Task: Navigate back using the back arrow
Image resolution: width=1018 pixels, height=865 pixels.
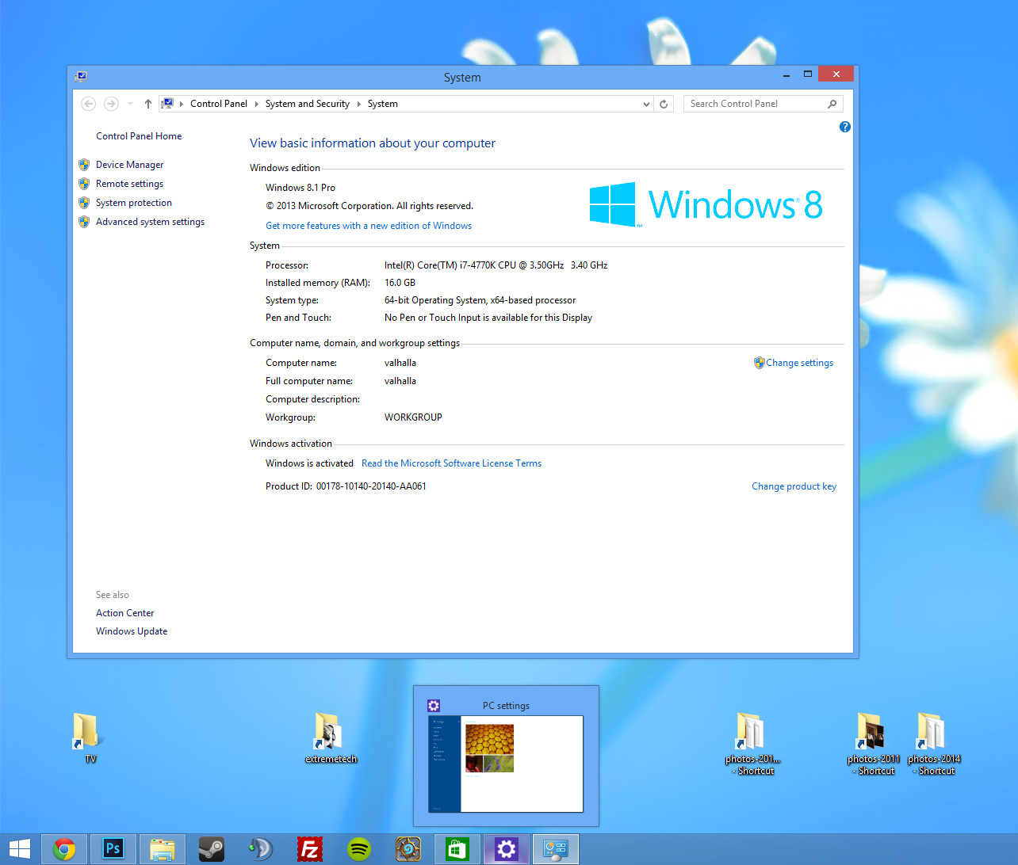Action: pos(88,103)
